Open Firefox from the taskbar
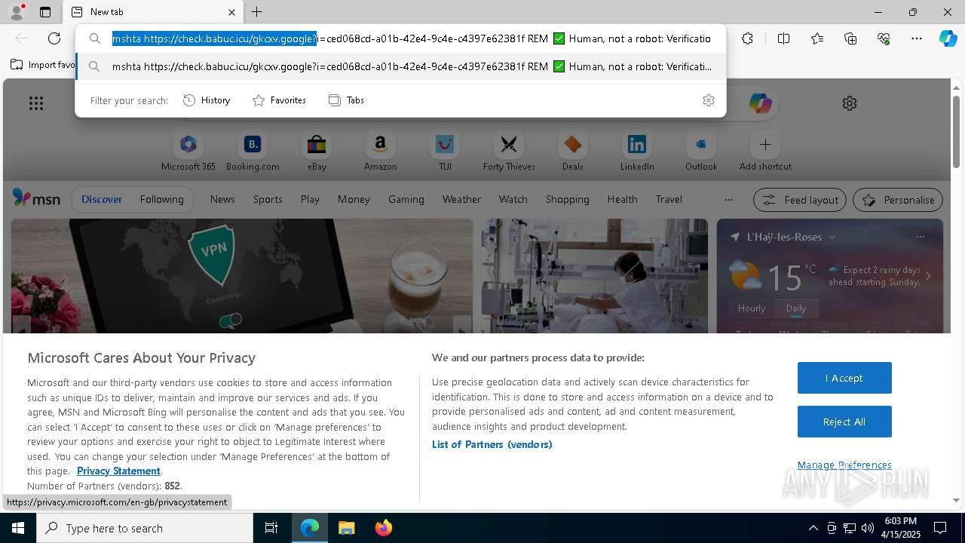The width and height of the screenshot is (965, 543). click(x=384, y=528)
